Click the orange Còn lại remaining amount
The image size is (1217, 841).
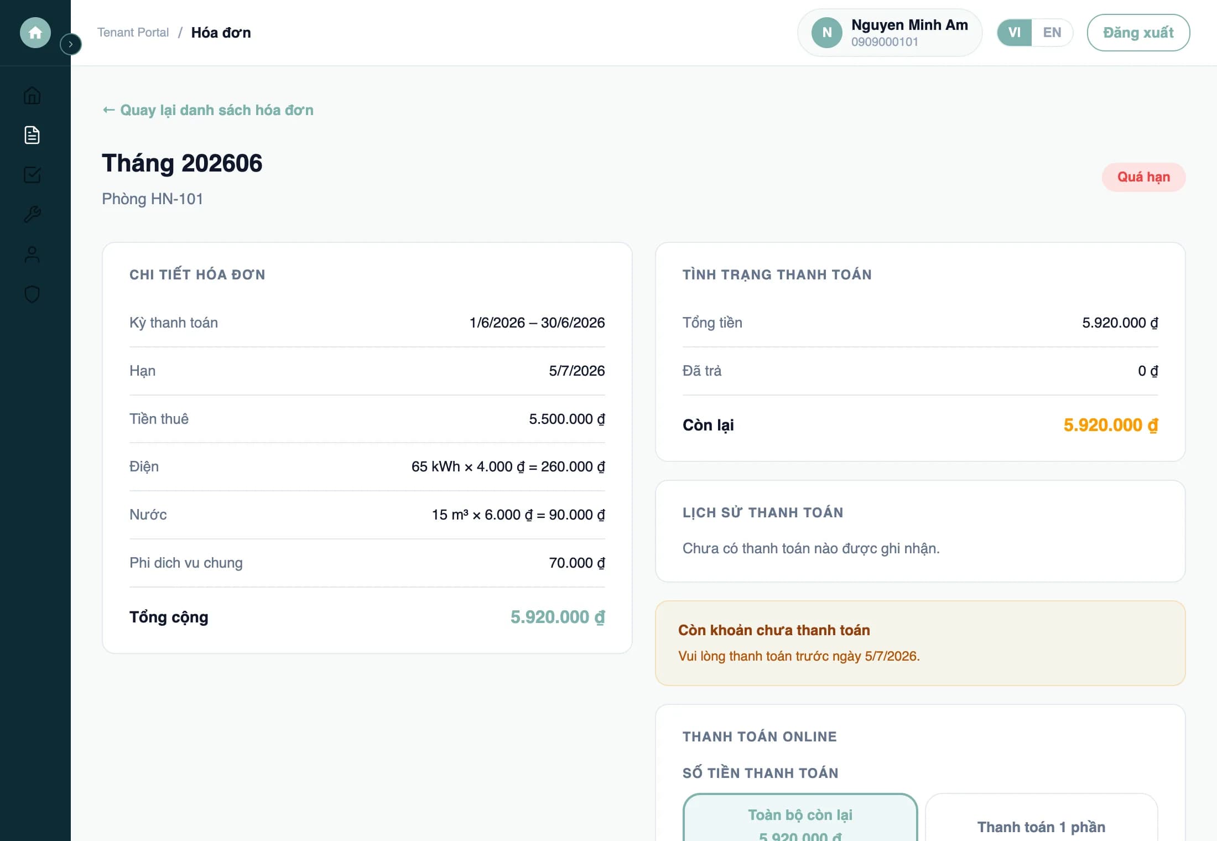(x=1111, y=425)
